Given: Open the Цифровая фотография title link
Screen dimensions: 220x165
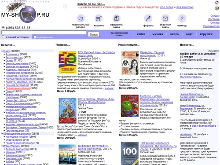Looking at the screenshot, I should coord(93,147).
